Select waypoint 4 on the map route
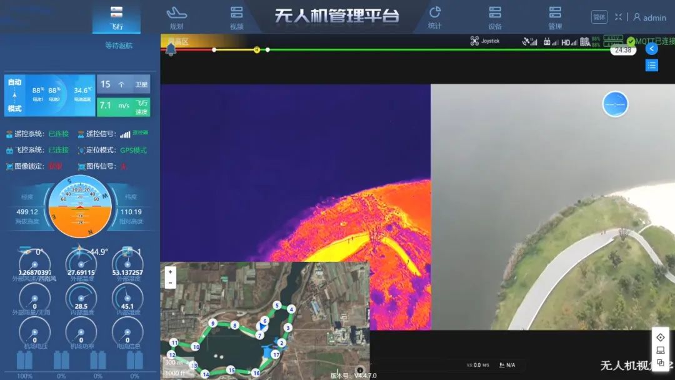 pos(291,309)
